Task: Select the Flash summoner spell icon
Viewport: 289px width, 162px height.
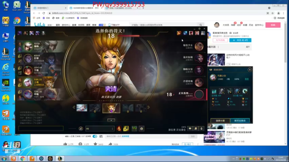Action: (126, 129)
